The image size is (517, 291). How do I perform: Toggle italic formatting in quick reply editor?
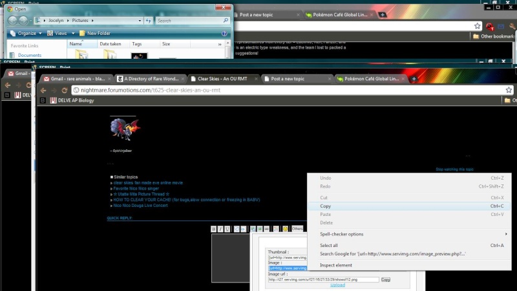220,229
